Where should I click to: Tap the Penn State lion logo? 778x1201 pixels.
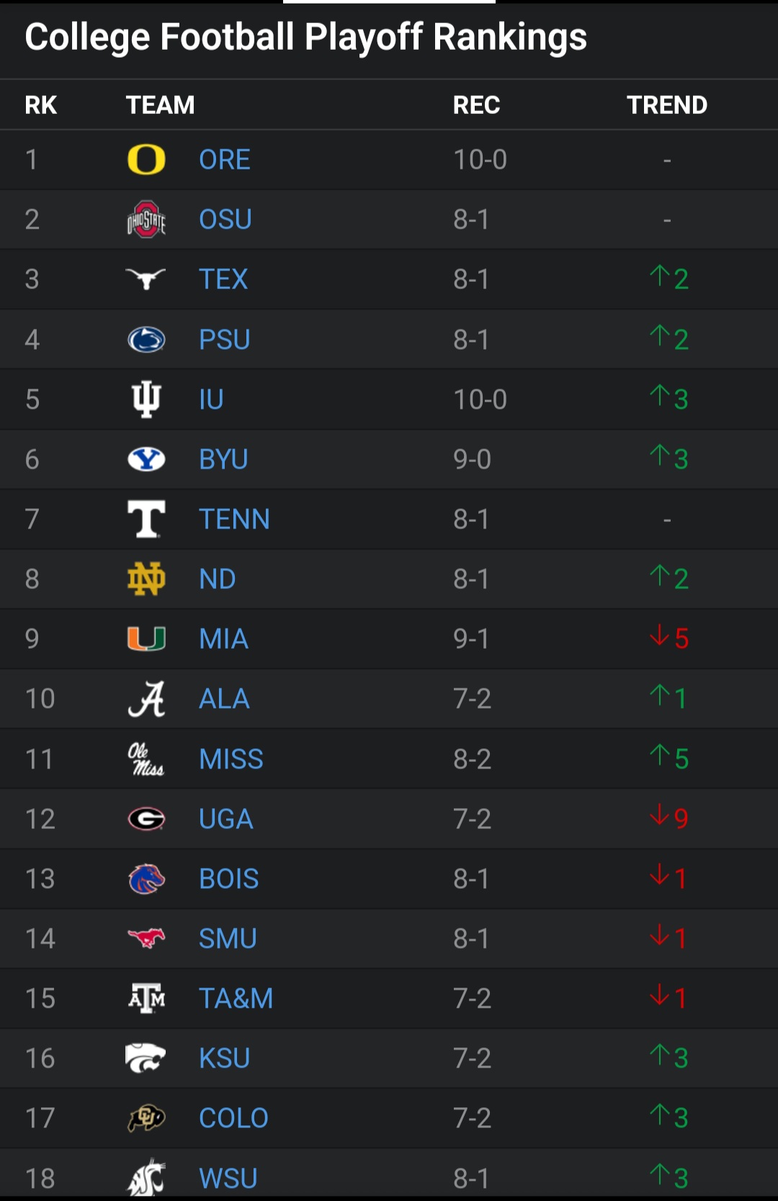(146, 340)
